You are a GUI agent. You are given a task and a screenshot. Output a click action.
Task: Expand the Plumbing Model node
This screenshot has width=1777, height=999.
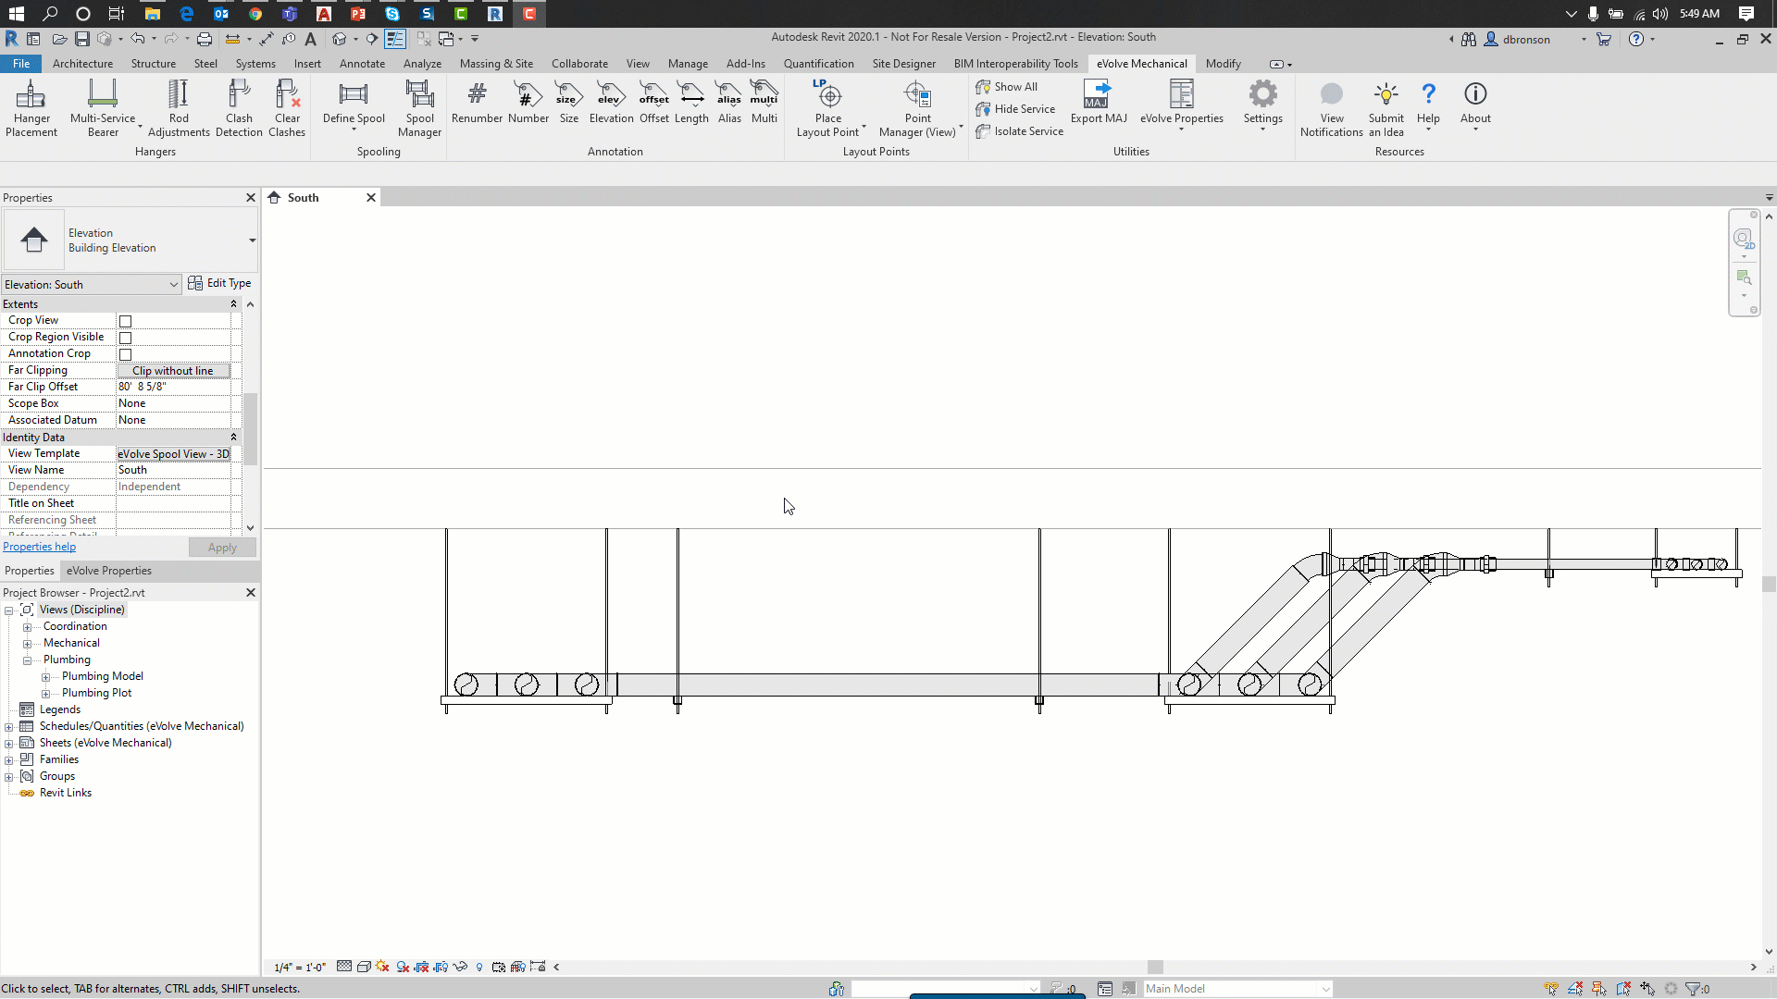(x=45, y=677)
